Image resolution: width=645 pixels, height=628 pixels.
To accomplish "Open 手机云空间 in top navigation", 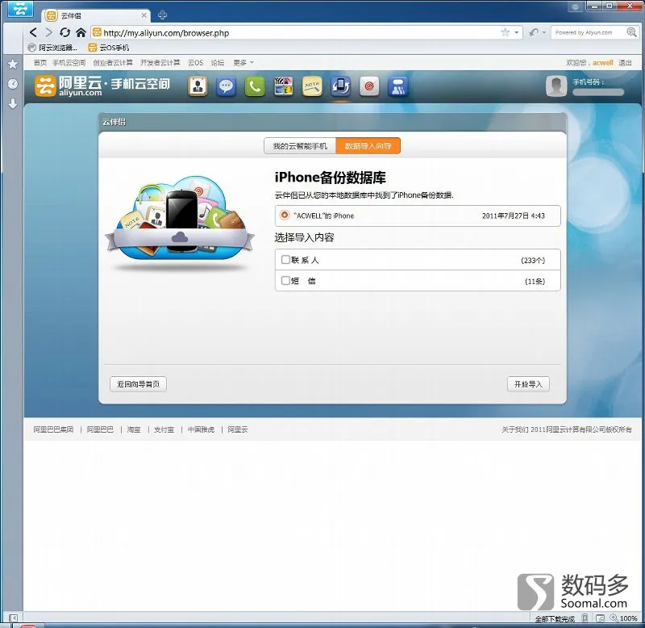I will [x=69, y=63].
